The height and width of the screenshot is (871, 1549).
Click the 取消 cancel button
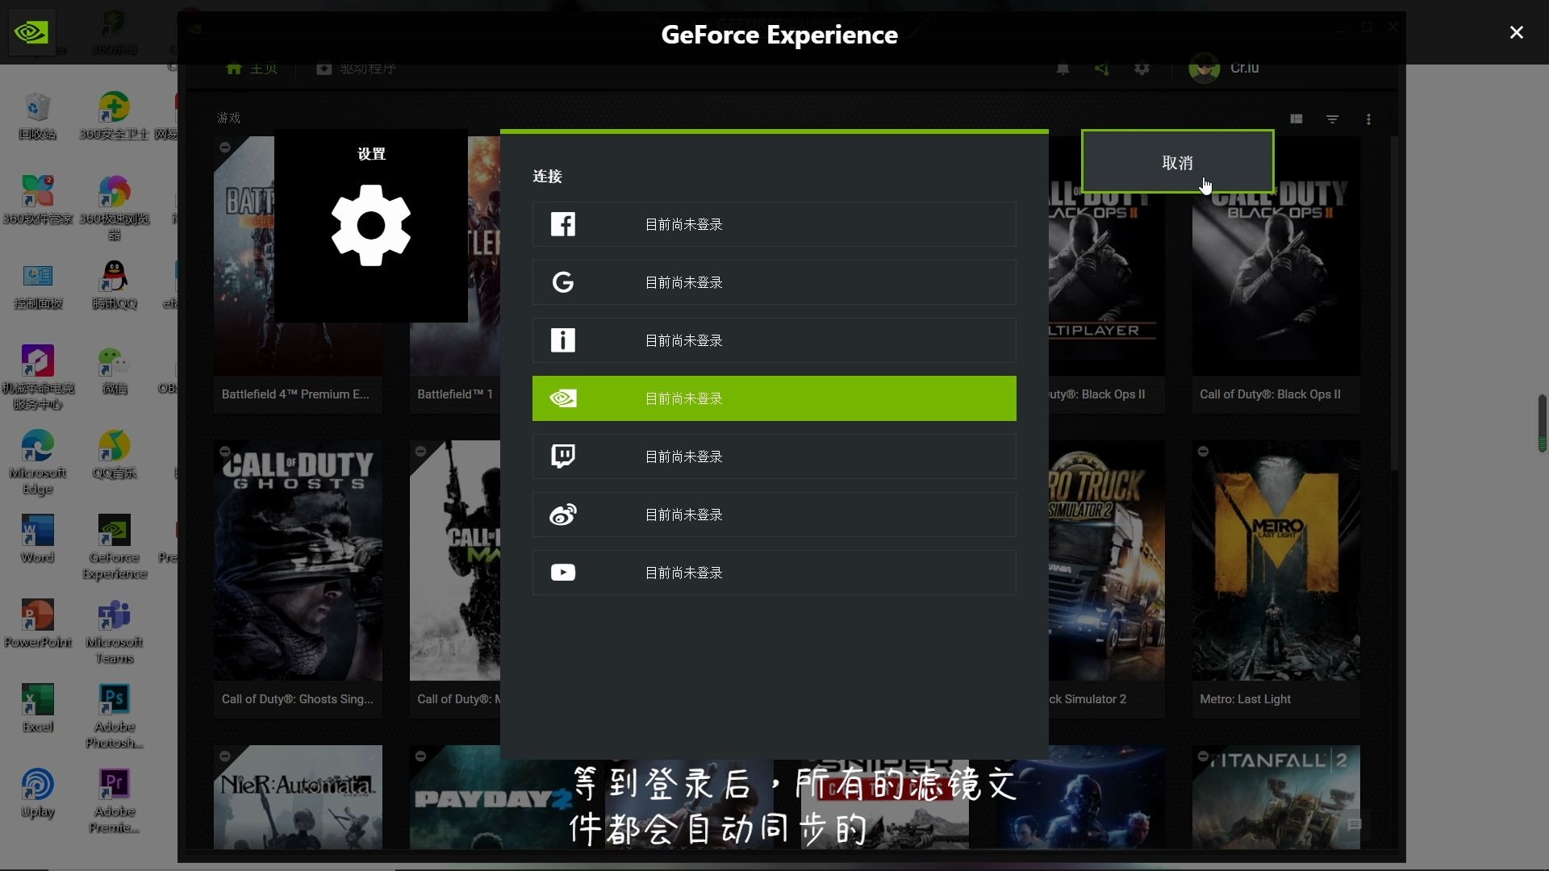(1178, 161)
